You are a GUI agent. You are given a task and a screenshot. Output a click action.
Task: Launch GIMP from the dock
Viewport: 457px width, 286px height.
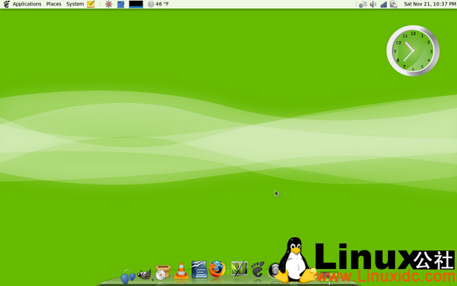coord(145,274)
